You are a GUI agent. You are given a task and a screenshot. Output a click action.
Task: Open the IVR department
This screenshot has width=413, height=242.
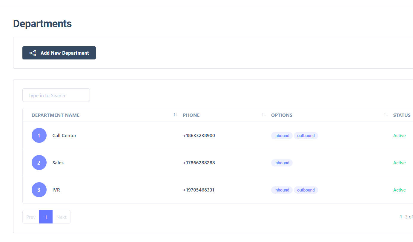56,190
